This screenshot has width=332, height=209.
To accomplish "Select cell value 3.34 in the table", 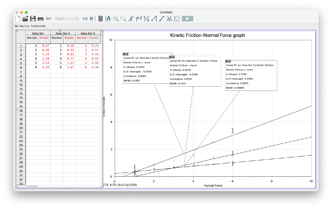I will pyautogui.click(x=45, y=67).
